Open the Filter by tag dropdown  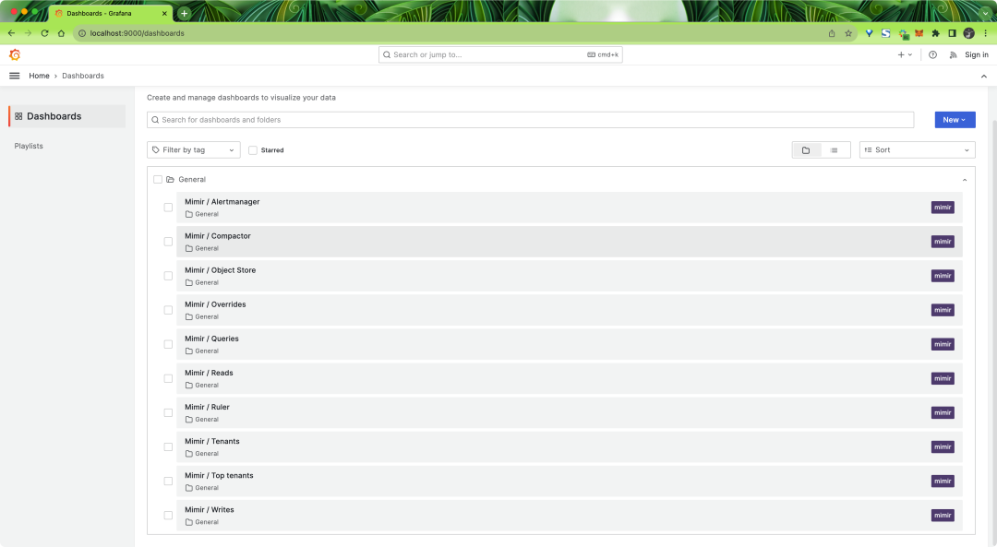point(193,150)
